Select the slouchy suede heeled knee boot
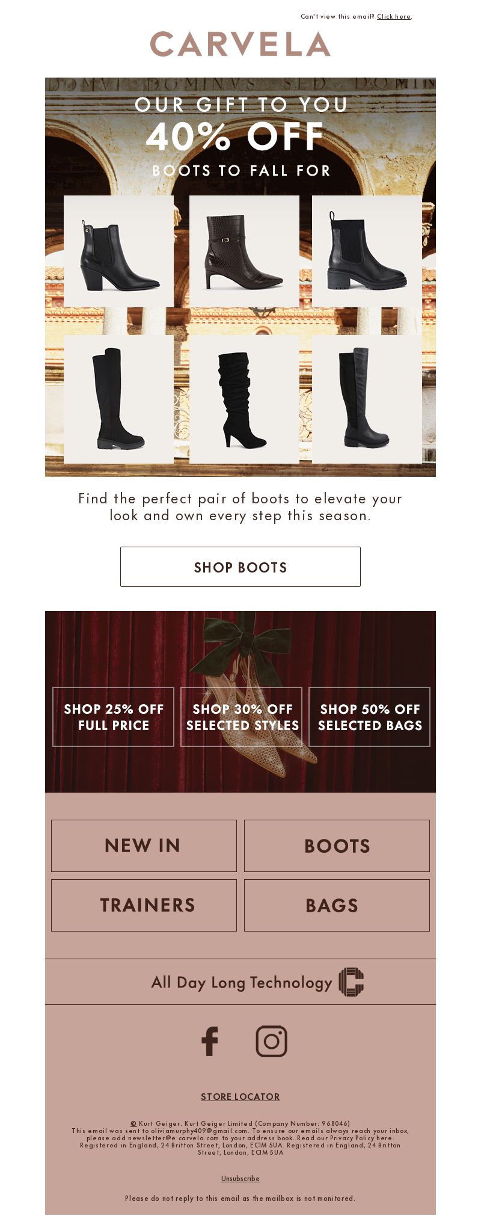 pyautogui.click(x=244, y=399)
